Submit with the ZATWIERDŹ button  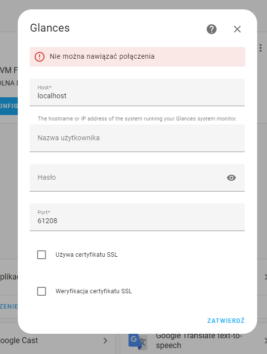click(226, 320)
